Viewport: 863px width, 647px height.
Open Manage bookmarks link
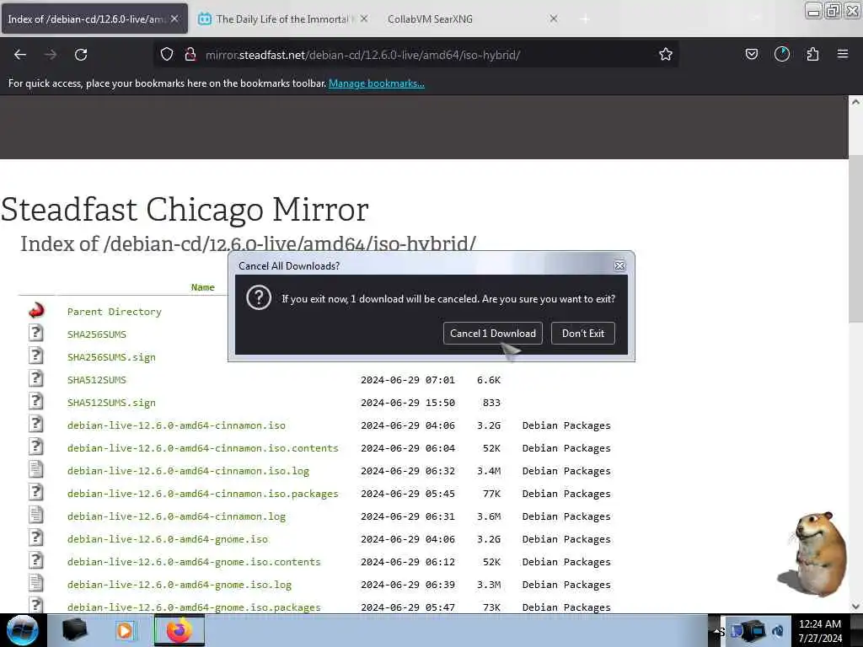click(x=377, y=83)
